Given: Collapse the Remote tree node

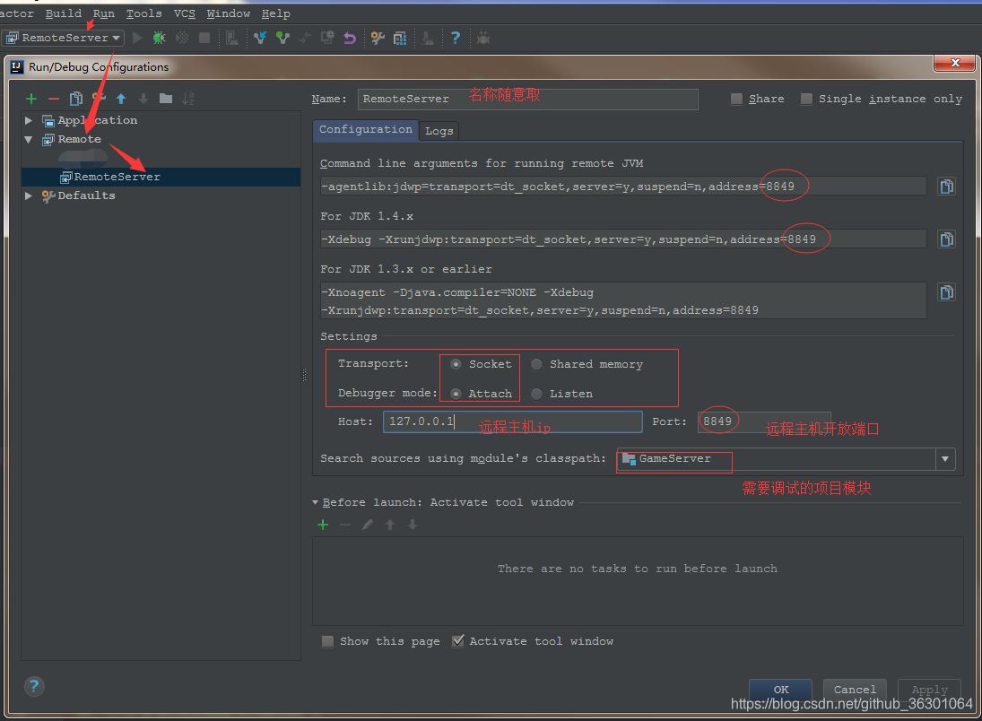Looking at the screenshot, I should [x=28, y=140].
